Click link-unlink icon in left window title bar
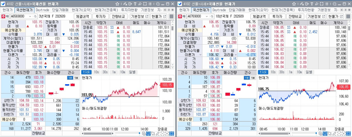This screenshot has width=352, height=137. [x=125, y=4]
